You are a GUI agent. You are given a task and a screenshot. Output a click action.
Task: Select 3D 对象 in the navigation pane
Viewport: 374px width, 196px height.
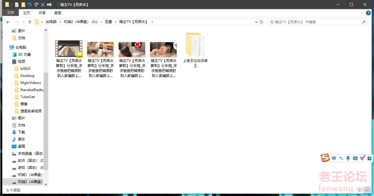click(24, 54)
